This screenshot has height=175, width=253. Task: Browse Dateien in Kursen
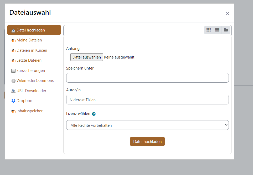pos(32,50)
